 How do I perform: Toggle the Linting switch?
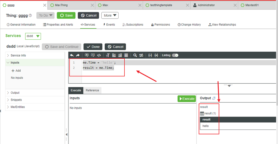(x=175, y=55)
